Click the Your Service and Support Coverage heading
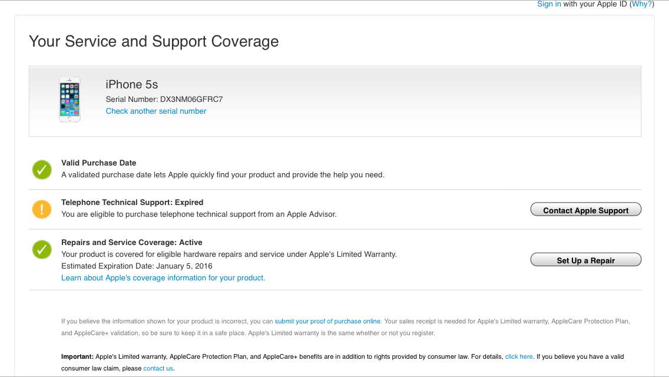 [154, 42]
